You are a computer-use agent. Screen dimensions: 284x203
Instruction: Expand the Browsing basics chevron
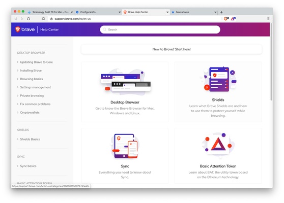tap(18, 79)
